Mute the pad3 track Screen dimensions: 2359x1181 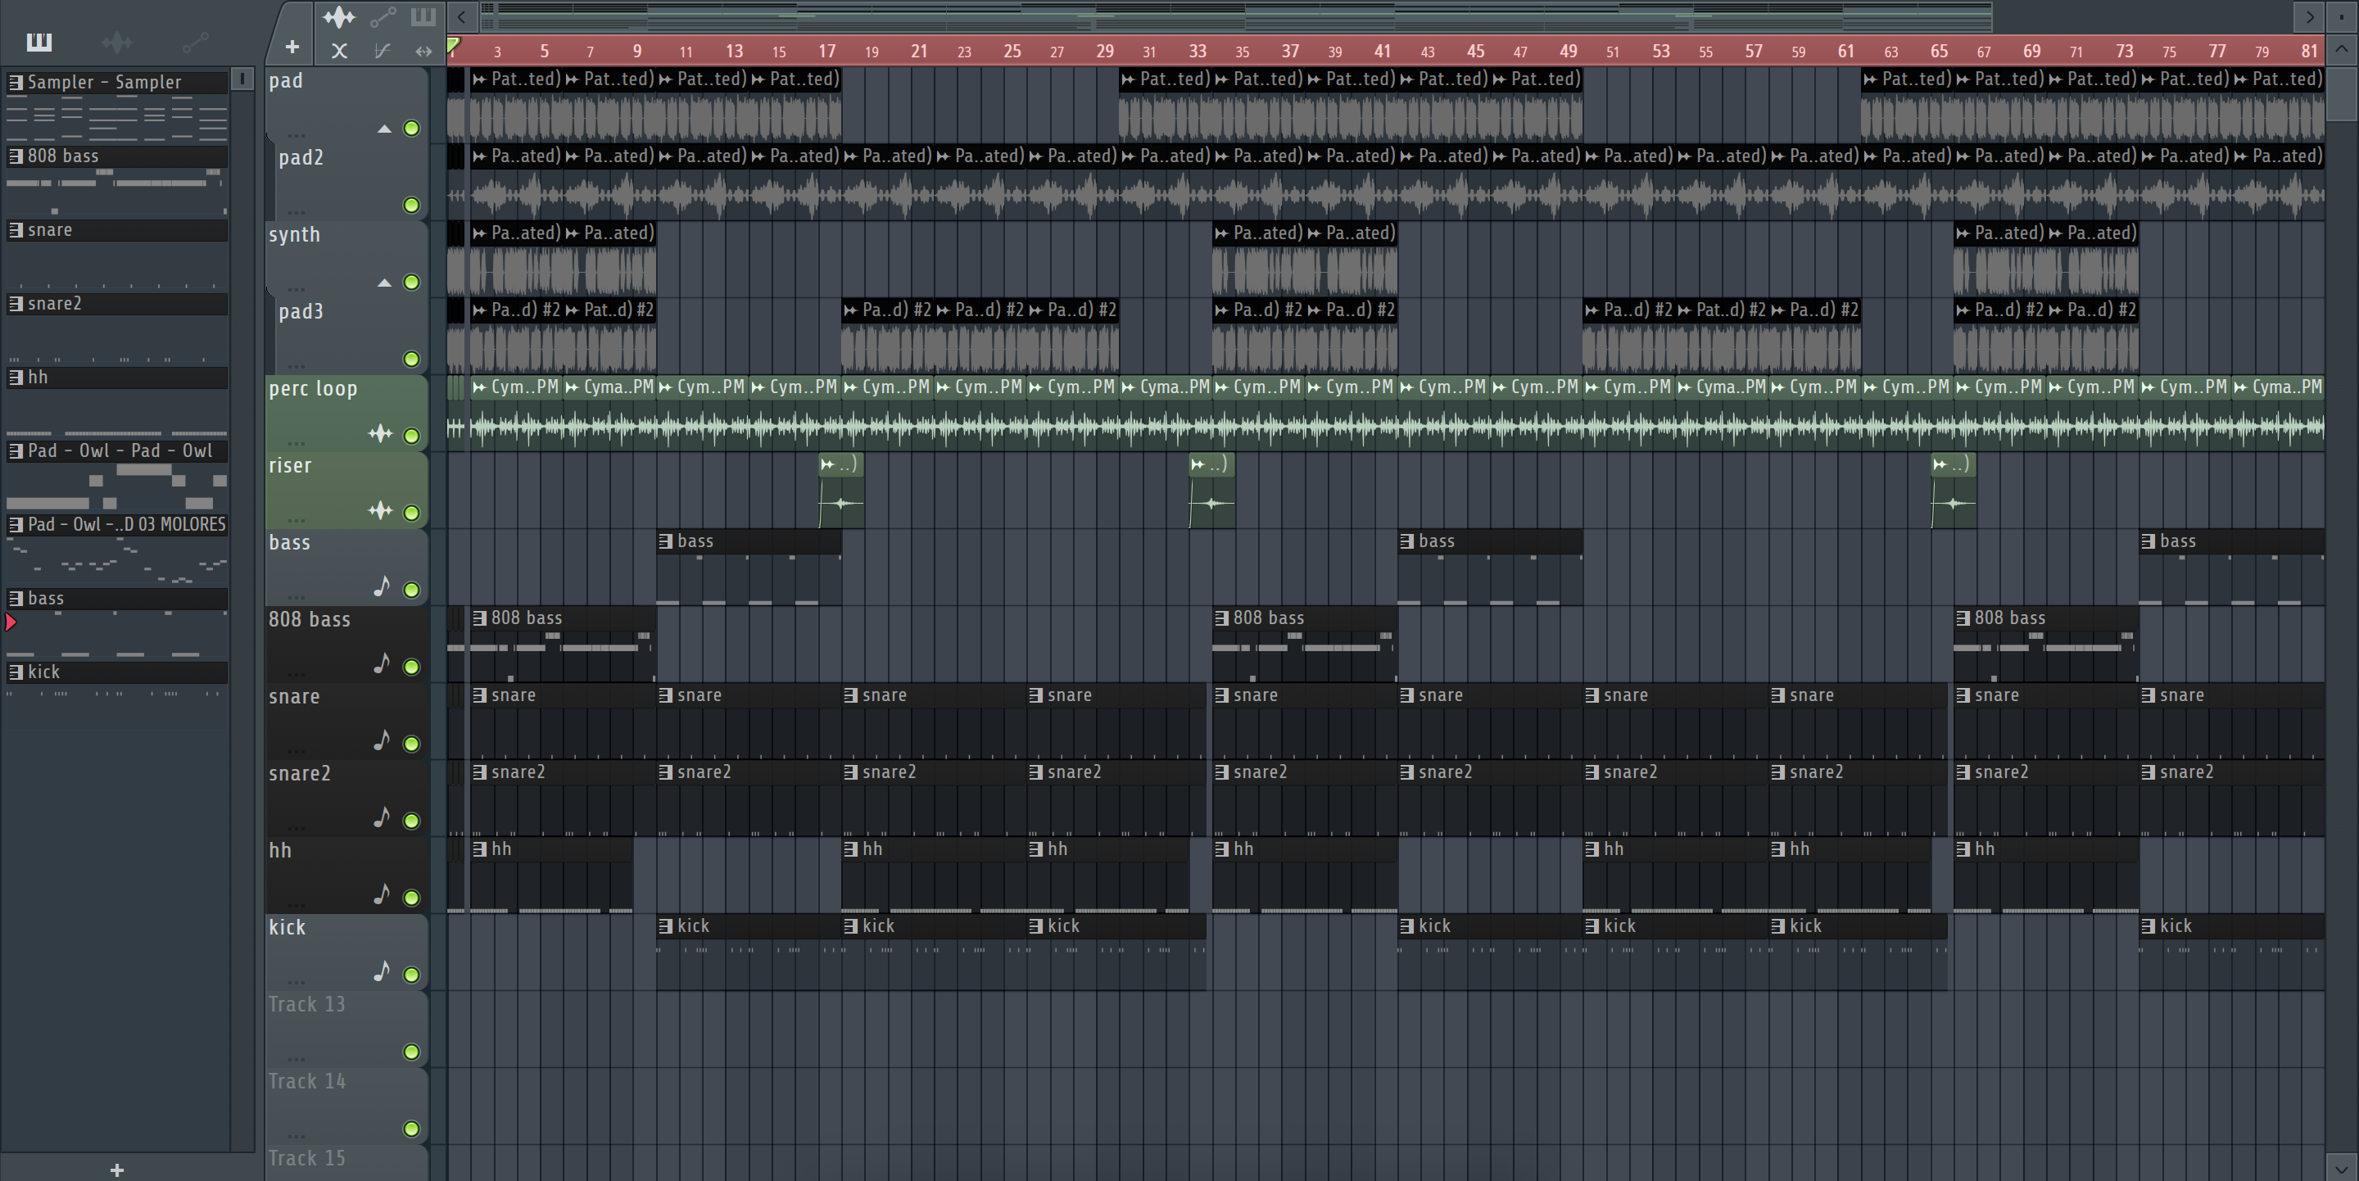[x=412, y=359]
